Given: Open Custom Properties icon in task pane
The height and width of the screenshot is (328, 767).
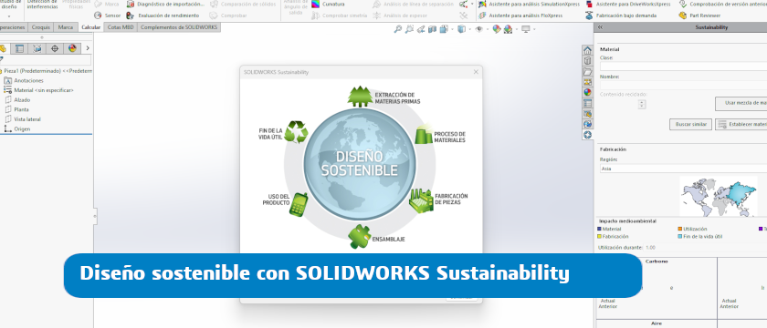Looking at the screenshot, I should (587, 103).
